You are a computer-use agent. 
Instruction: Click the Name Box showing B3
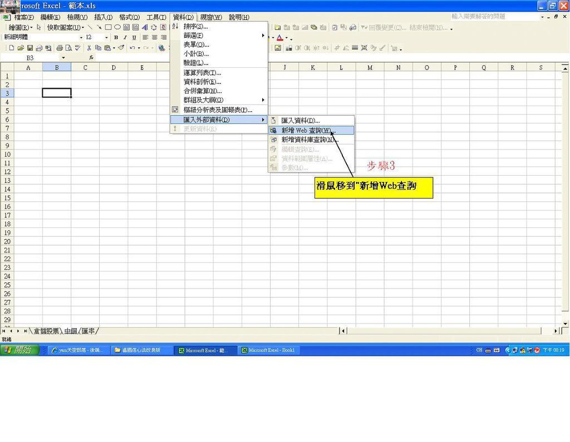(x=30, y=58)
